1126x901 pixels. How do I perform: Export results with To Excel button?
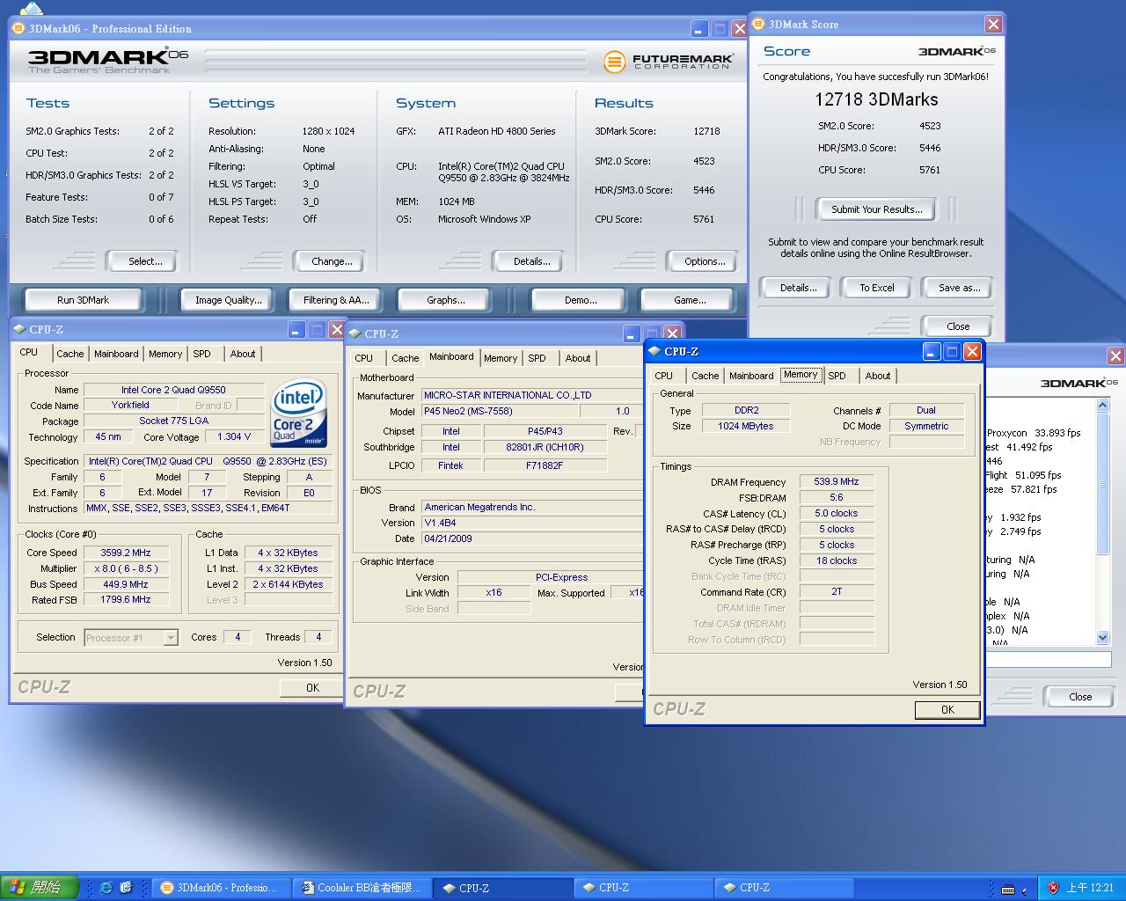point(877,288)
